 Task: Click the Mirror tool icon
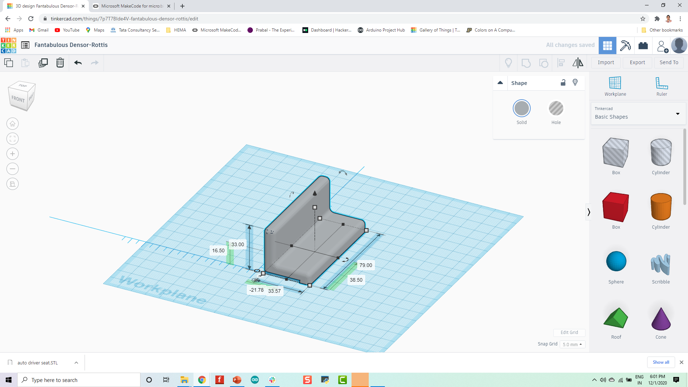click(x=578, y=62)
